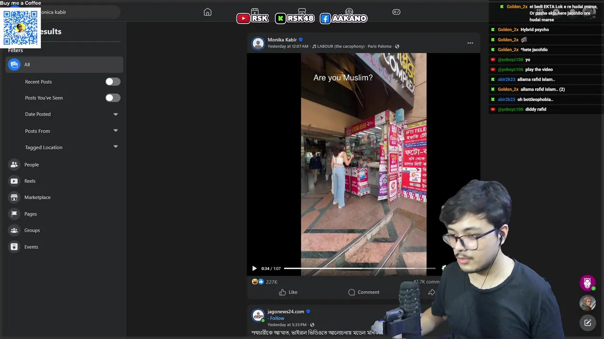The width and height of the screenshot is (604, 339).
Task: Like the Monika Kabir post
Action: point(288,292)
